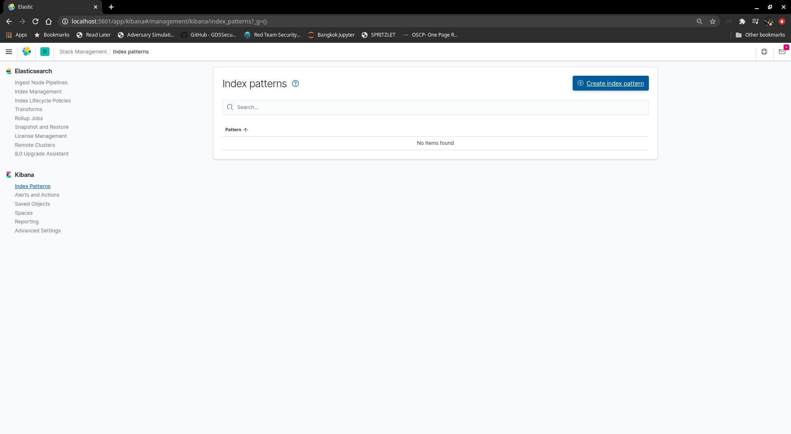Click the Index patterns breadcrumb

(131, 52)
